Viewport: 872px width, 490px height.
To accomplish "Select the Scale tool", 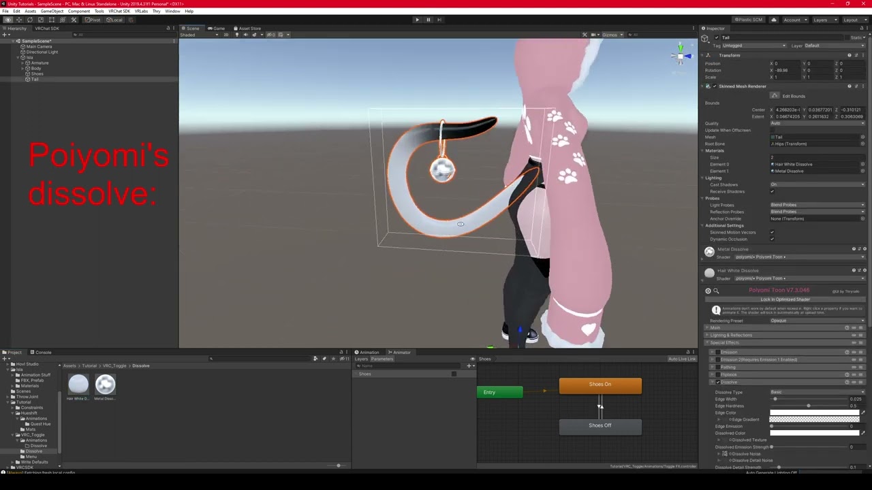I will (40, 20).
